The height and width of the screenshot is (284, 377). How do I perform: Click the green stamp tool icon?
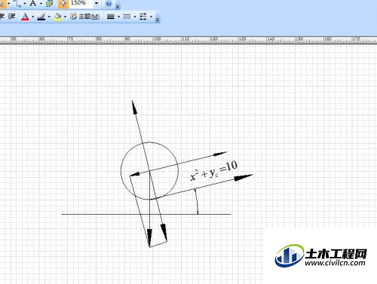pyautogui.click(x=50, y=3)
